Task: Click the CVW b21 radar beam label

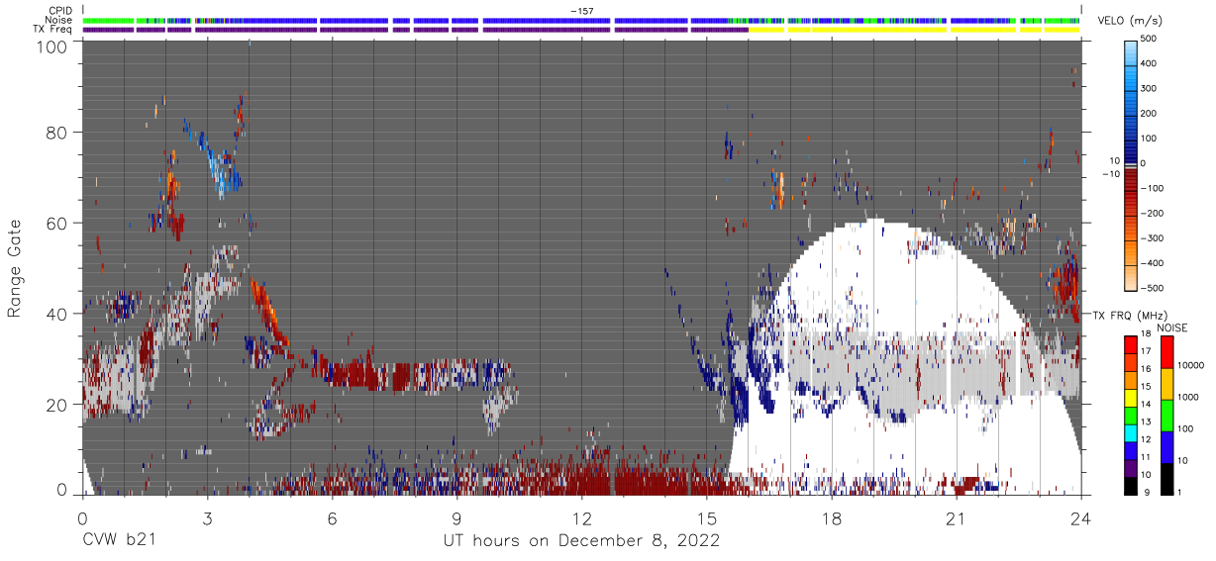Action: click(119, 541)
